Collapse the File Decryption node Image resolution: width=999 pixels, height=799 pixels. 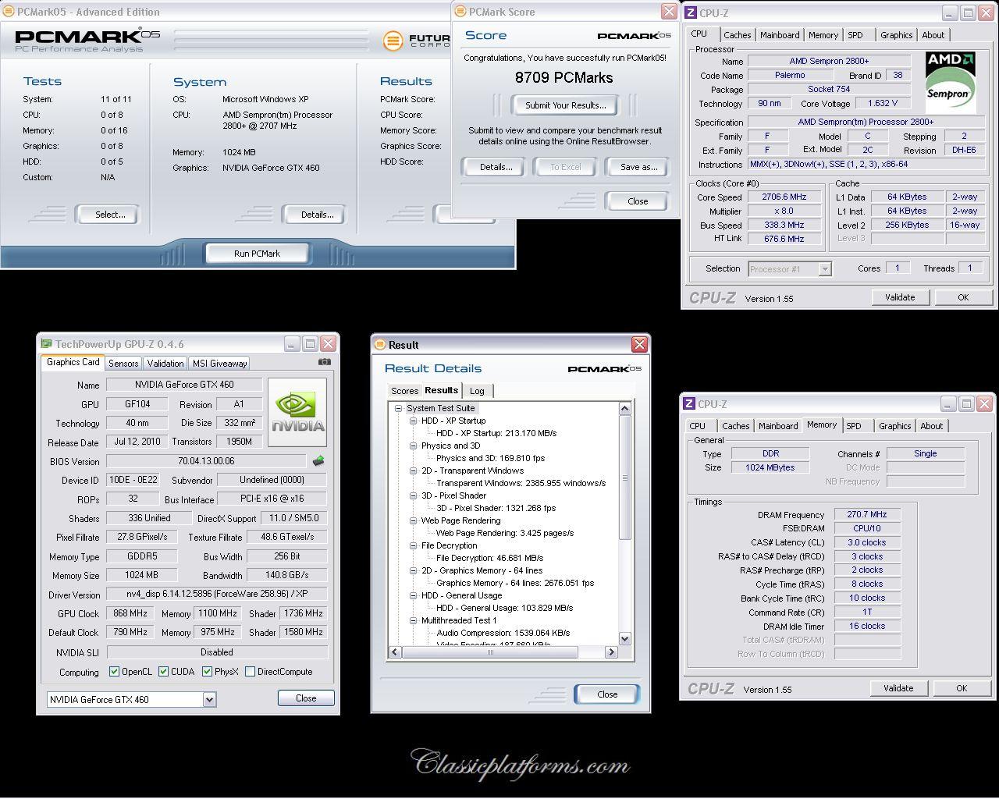[414, 545]
